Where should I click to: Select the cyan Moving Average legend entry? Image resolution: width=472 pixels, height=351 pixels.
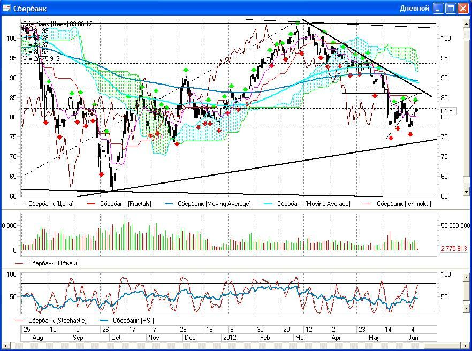click(314, 204)
